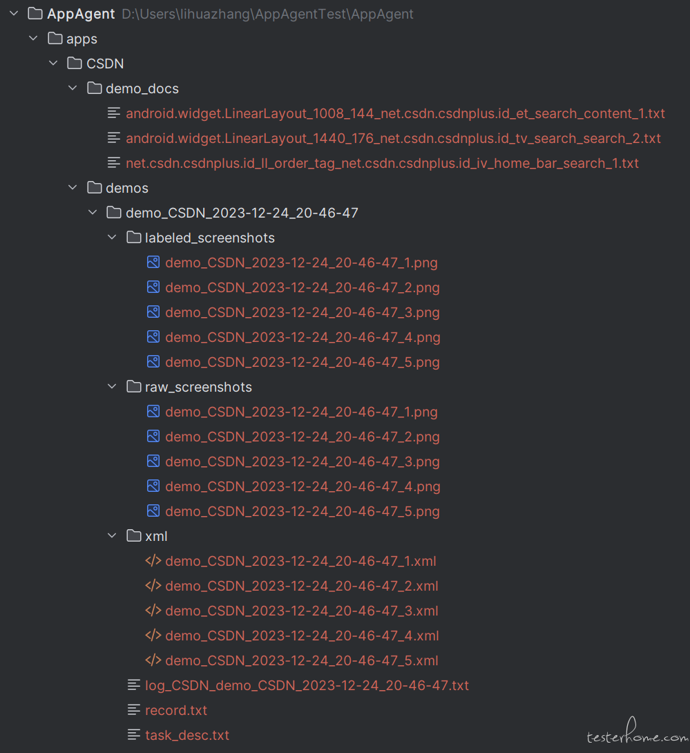Click text file icon of net.csdn.csdnplus.id_ll_order_tag file
The height and width of the screenshot is (753, 690).
coord(114,162)
